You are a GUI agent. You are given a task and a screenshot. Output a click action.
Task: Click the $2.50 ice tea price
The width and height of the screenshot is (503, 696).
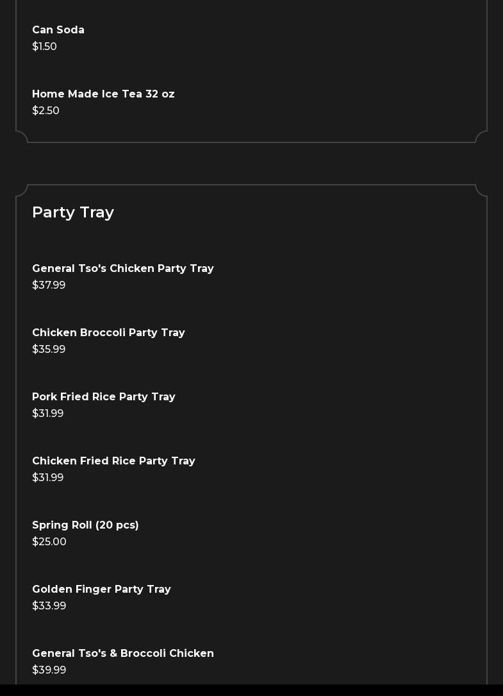pyautogui.click(x=46, y=111)
